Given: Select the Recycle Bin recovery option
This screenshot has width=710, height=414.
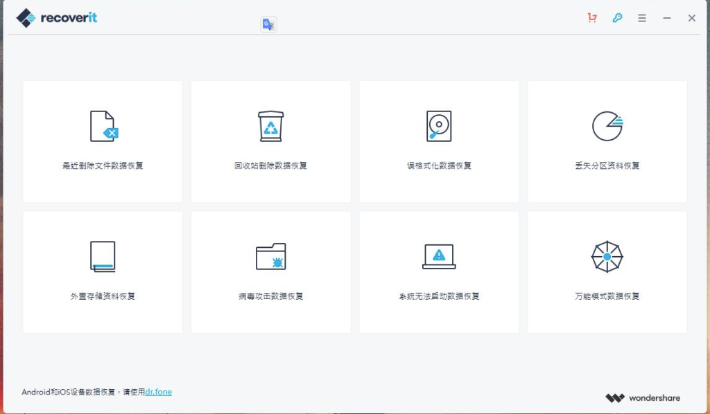Looking at the screenshot, I should coord(270,141).
